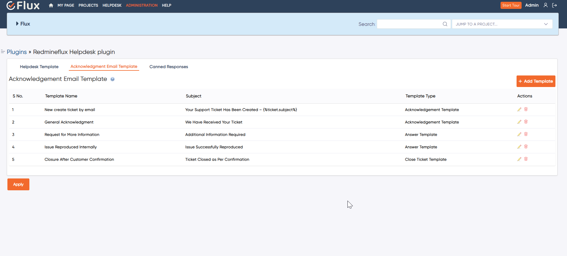Click subject 'Additional Information Required'
Viewport: 567px width, 256px height.
tap(215, 135)
